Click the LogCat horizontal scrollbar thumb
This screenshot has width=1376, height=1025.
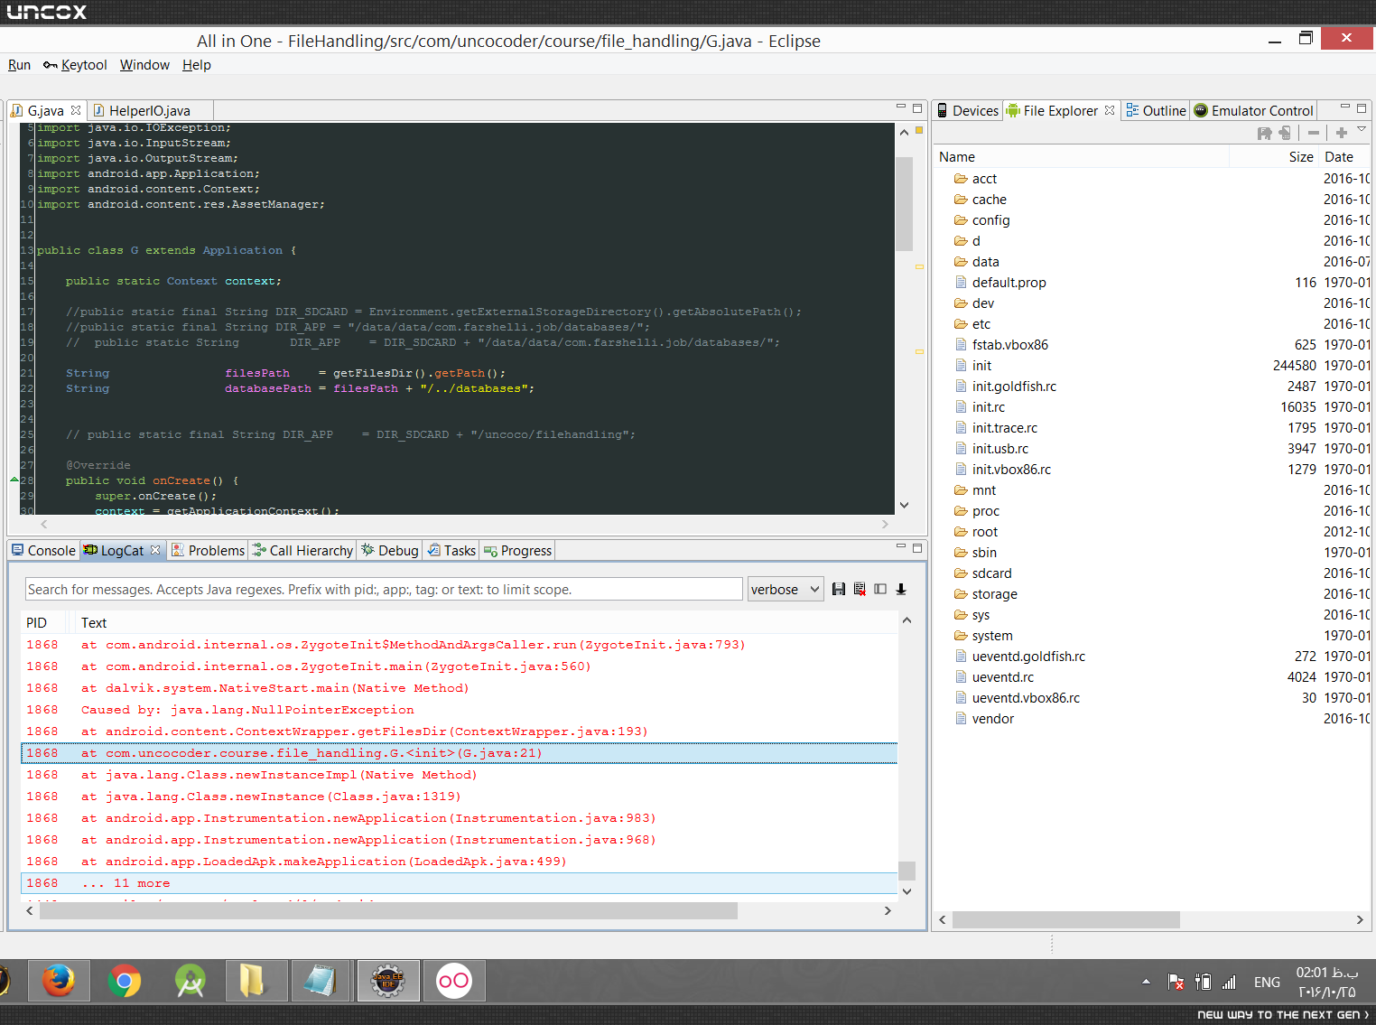click(x=388, y=911)
